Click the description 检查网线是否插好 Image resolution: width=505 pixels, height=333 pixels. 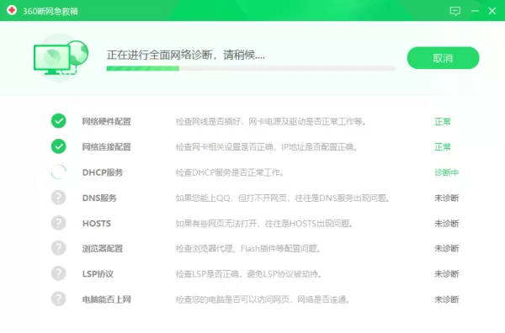[x=271, y=122]
